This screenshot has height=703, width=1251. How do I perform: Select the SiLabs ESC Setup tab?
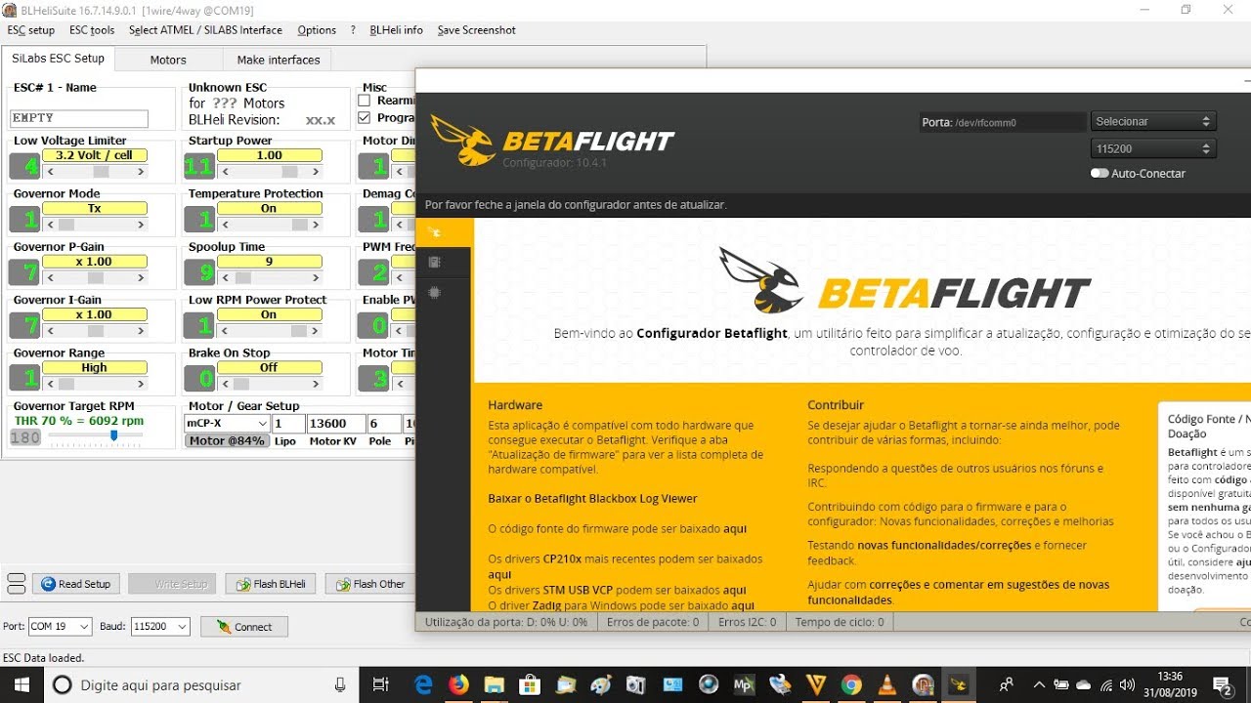click(x=58, y=59)
